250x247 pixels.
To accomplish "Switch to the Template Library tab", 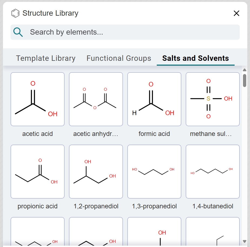I will tap(46, 58).
